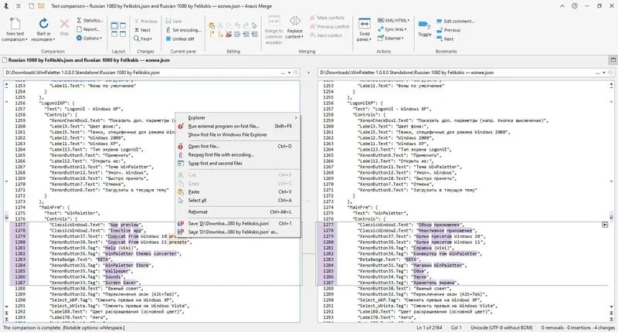Click the Swap panes icon
This screenshot has height=332, width=618.
click(364, 22)
